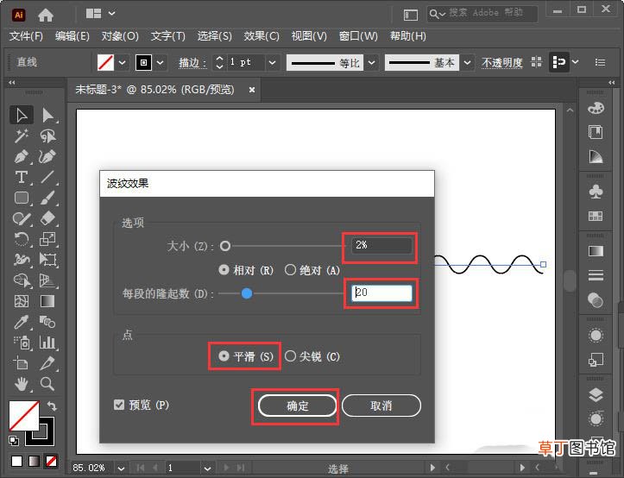Open the stroke weight dropdown

pos(272,63)
